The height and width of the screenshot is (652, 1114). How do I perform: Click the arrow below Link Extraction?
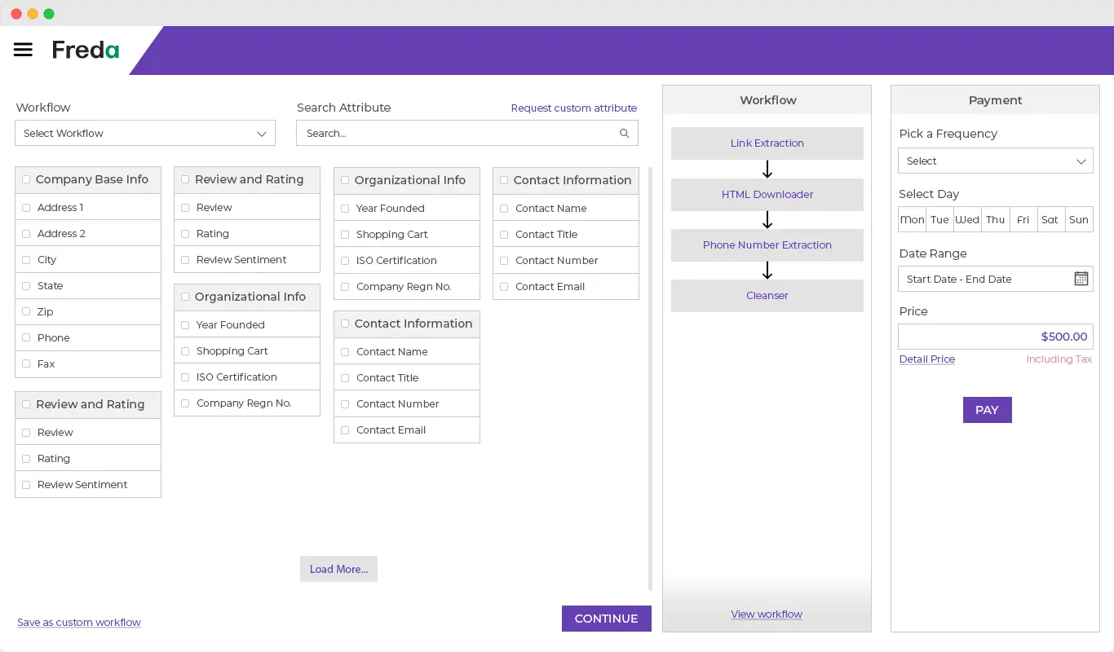coord(767,170)
